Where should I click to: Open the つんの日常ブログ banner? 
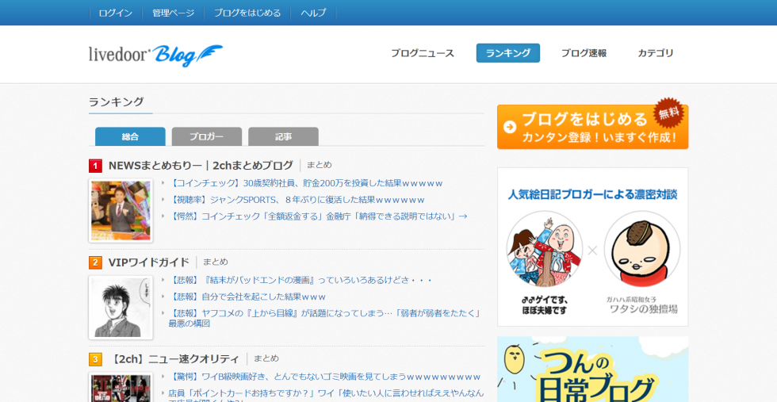[x=593, y=369]
